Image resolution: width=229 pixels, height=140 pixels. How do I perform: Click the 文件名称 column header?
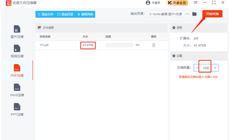[x=45, y=37]
